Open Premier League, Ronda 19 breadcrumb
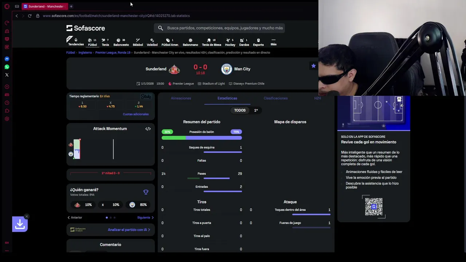The width and height of the screenshot is (466, 262). (x=113, y=52)
